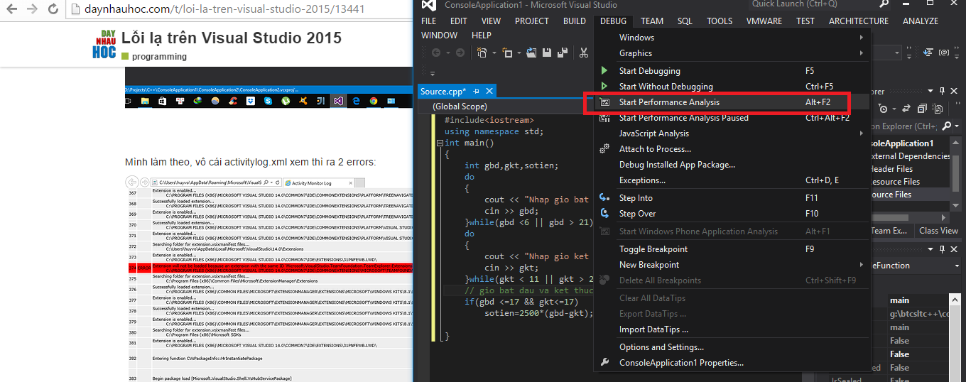Viewport: 966px width, 382px height.
Task: Click the Navigate Backward toolbar icon
Action: [436, 53]
